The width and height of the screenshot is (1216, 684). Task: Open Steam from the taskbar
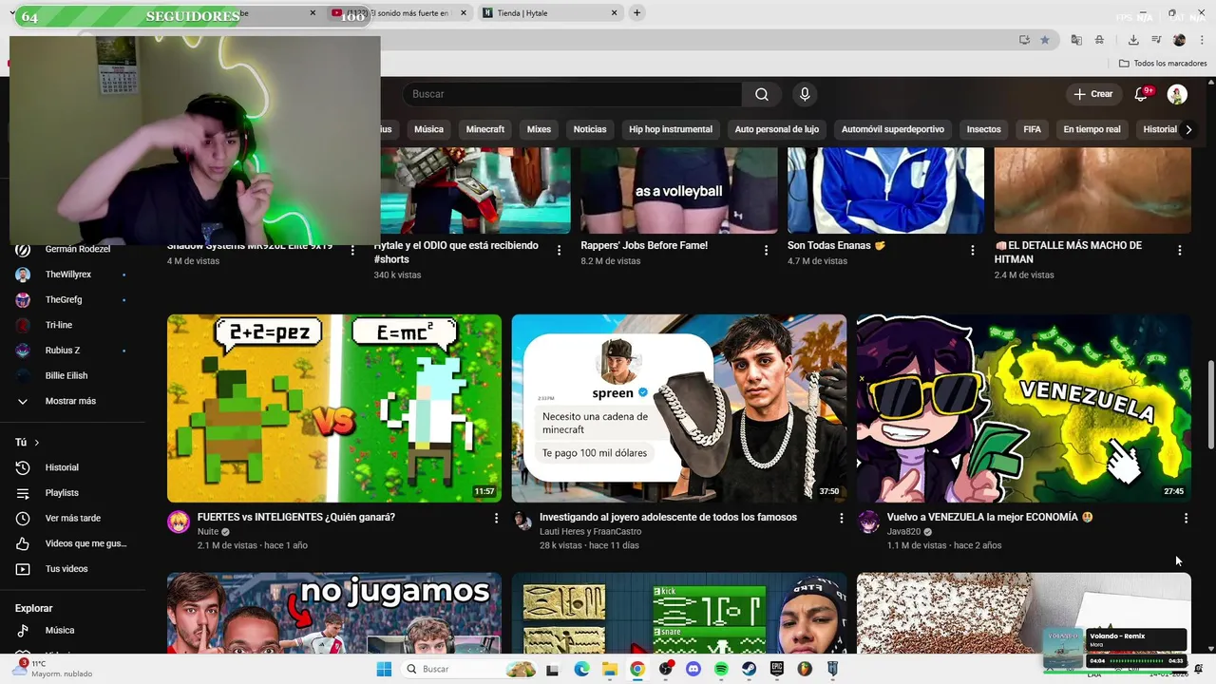tap(749, 669)
